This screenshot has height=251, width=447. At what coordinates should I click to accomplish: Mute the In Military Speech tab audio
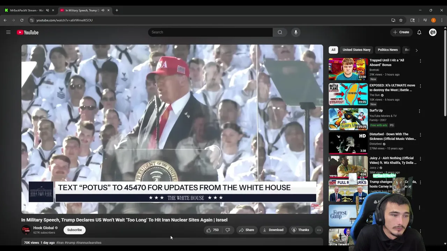[x=103, y=10]
